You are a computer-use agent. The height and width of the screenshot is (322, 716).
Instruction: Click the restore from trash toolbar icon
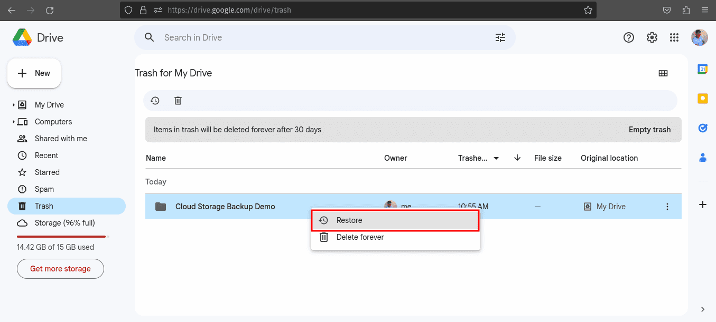[155, 100]
